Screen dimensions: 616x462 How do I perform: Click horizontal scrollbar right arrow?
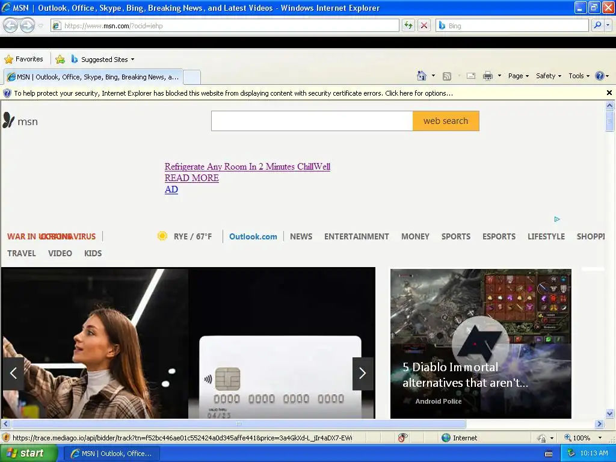click(599, 423)
